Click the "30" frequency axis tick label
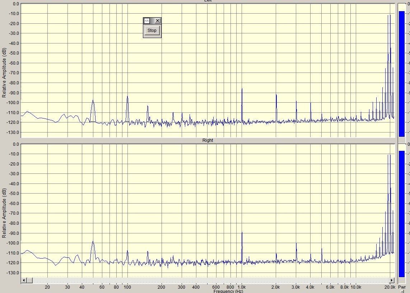The image size is (410, 293). (x=67, y=287)
